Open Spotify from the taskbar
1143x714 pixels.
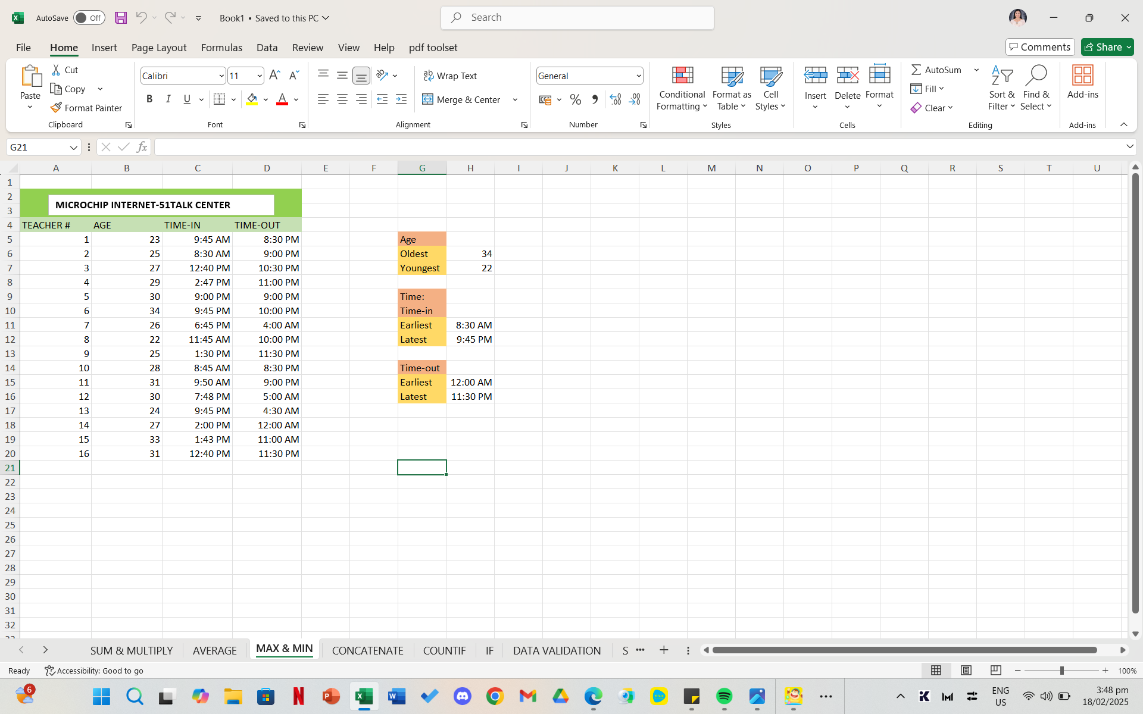point(724,696)
